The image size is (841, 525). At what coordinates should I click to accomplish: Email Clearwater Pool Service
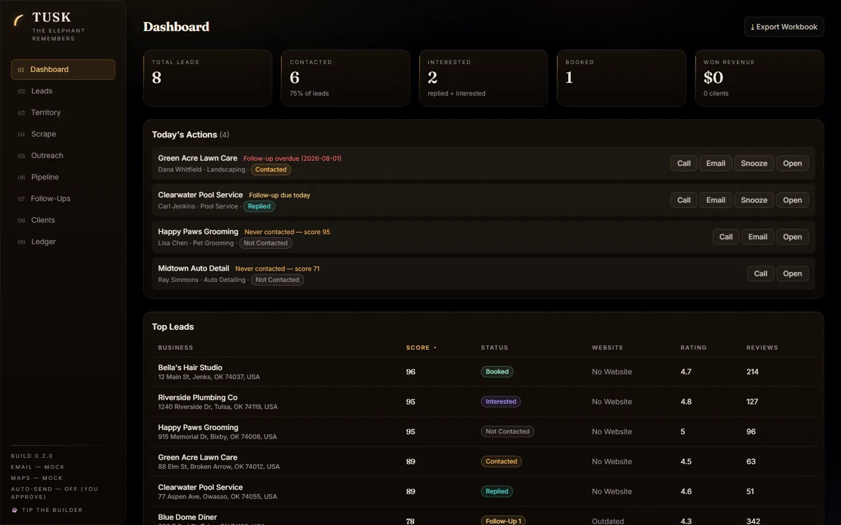[715, 200]
